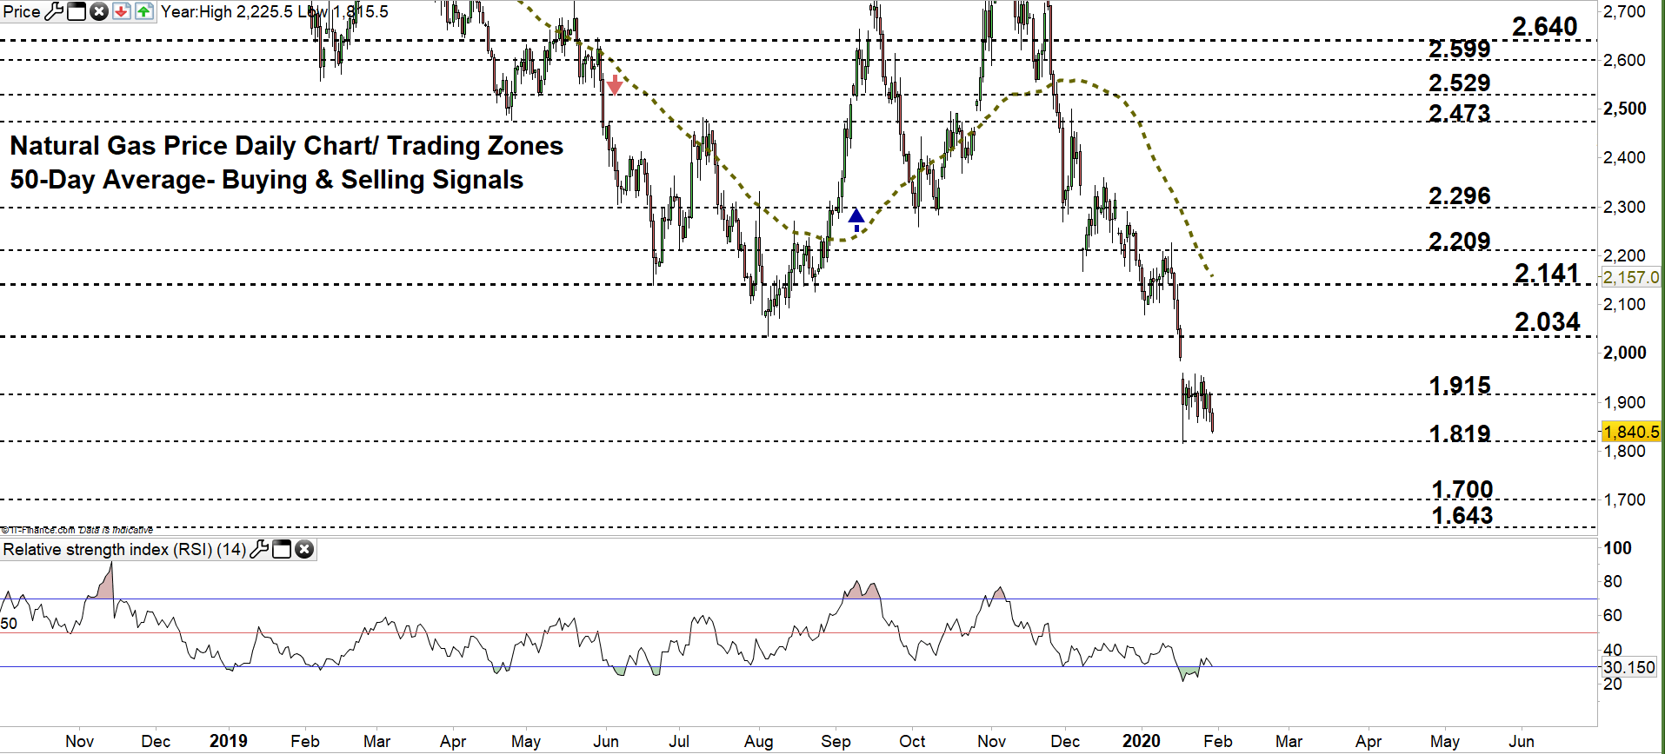This screenshot has height=754, width=1665.
Task: Click the Mar label after 2020 on time axis
Action: [x=1289, y=741]
